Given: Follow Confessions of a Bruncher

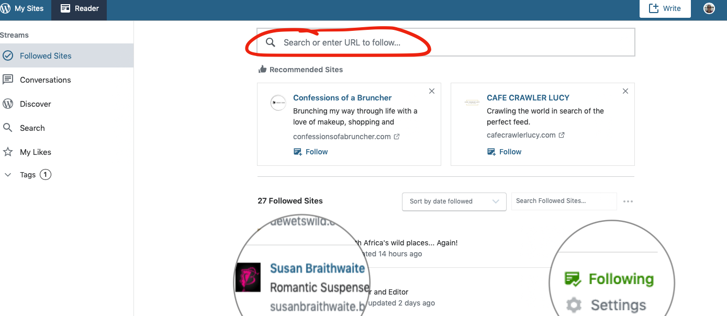Looking at the screenshot, I should [x=311, y=152].
